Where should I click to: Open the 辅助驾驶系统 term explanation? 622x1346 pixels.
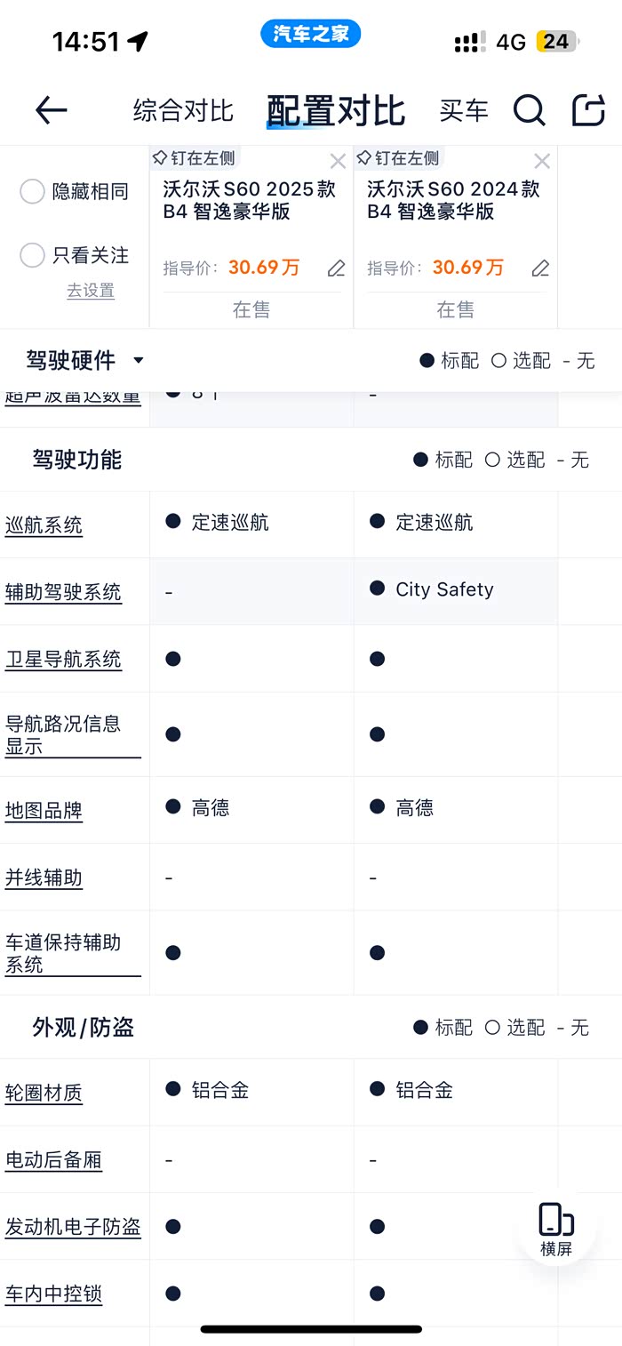point(63,592)
